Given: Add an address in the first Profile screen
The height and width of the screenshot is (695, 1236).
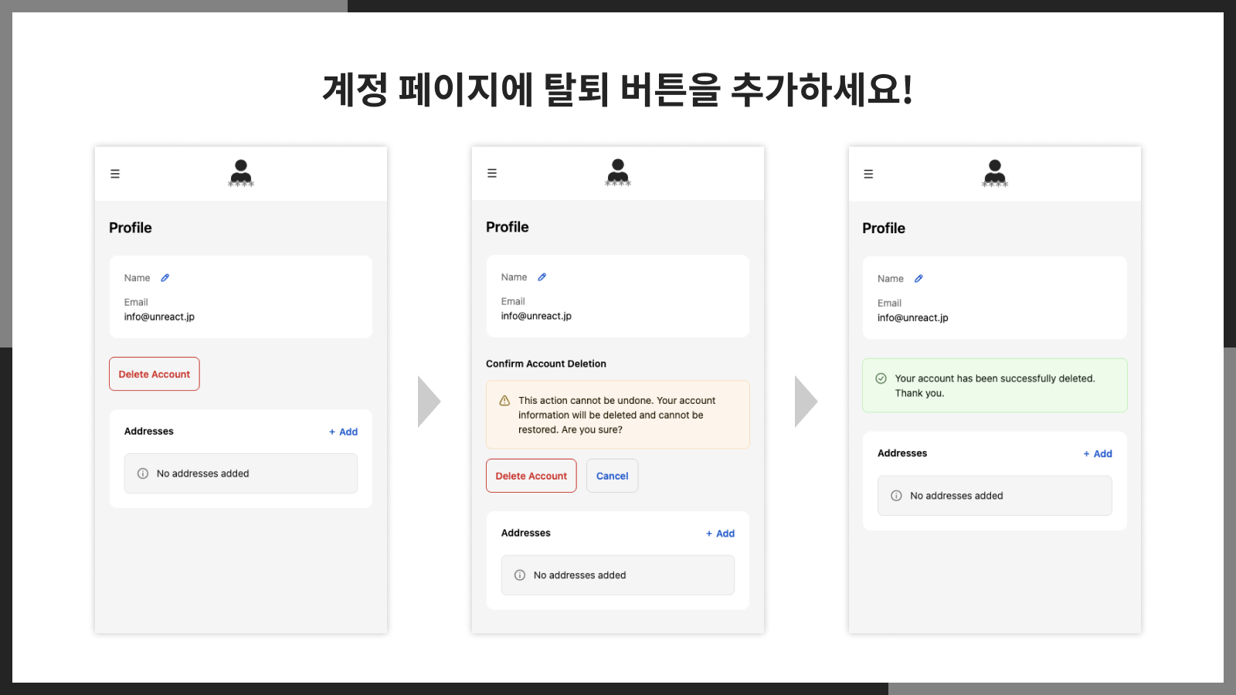Looking at the screenshot, I should [343, 432].
